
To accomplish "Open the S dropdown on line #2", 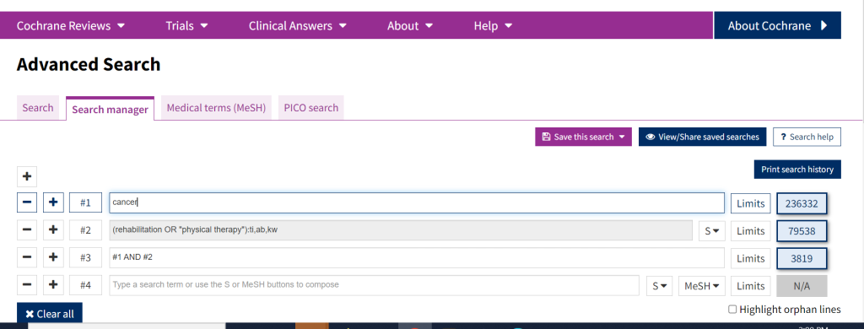I will [x=711, y=231].
